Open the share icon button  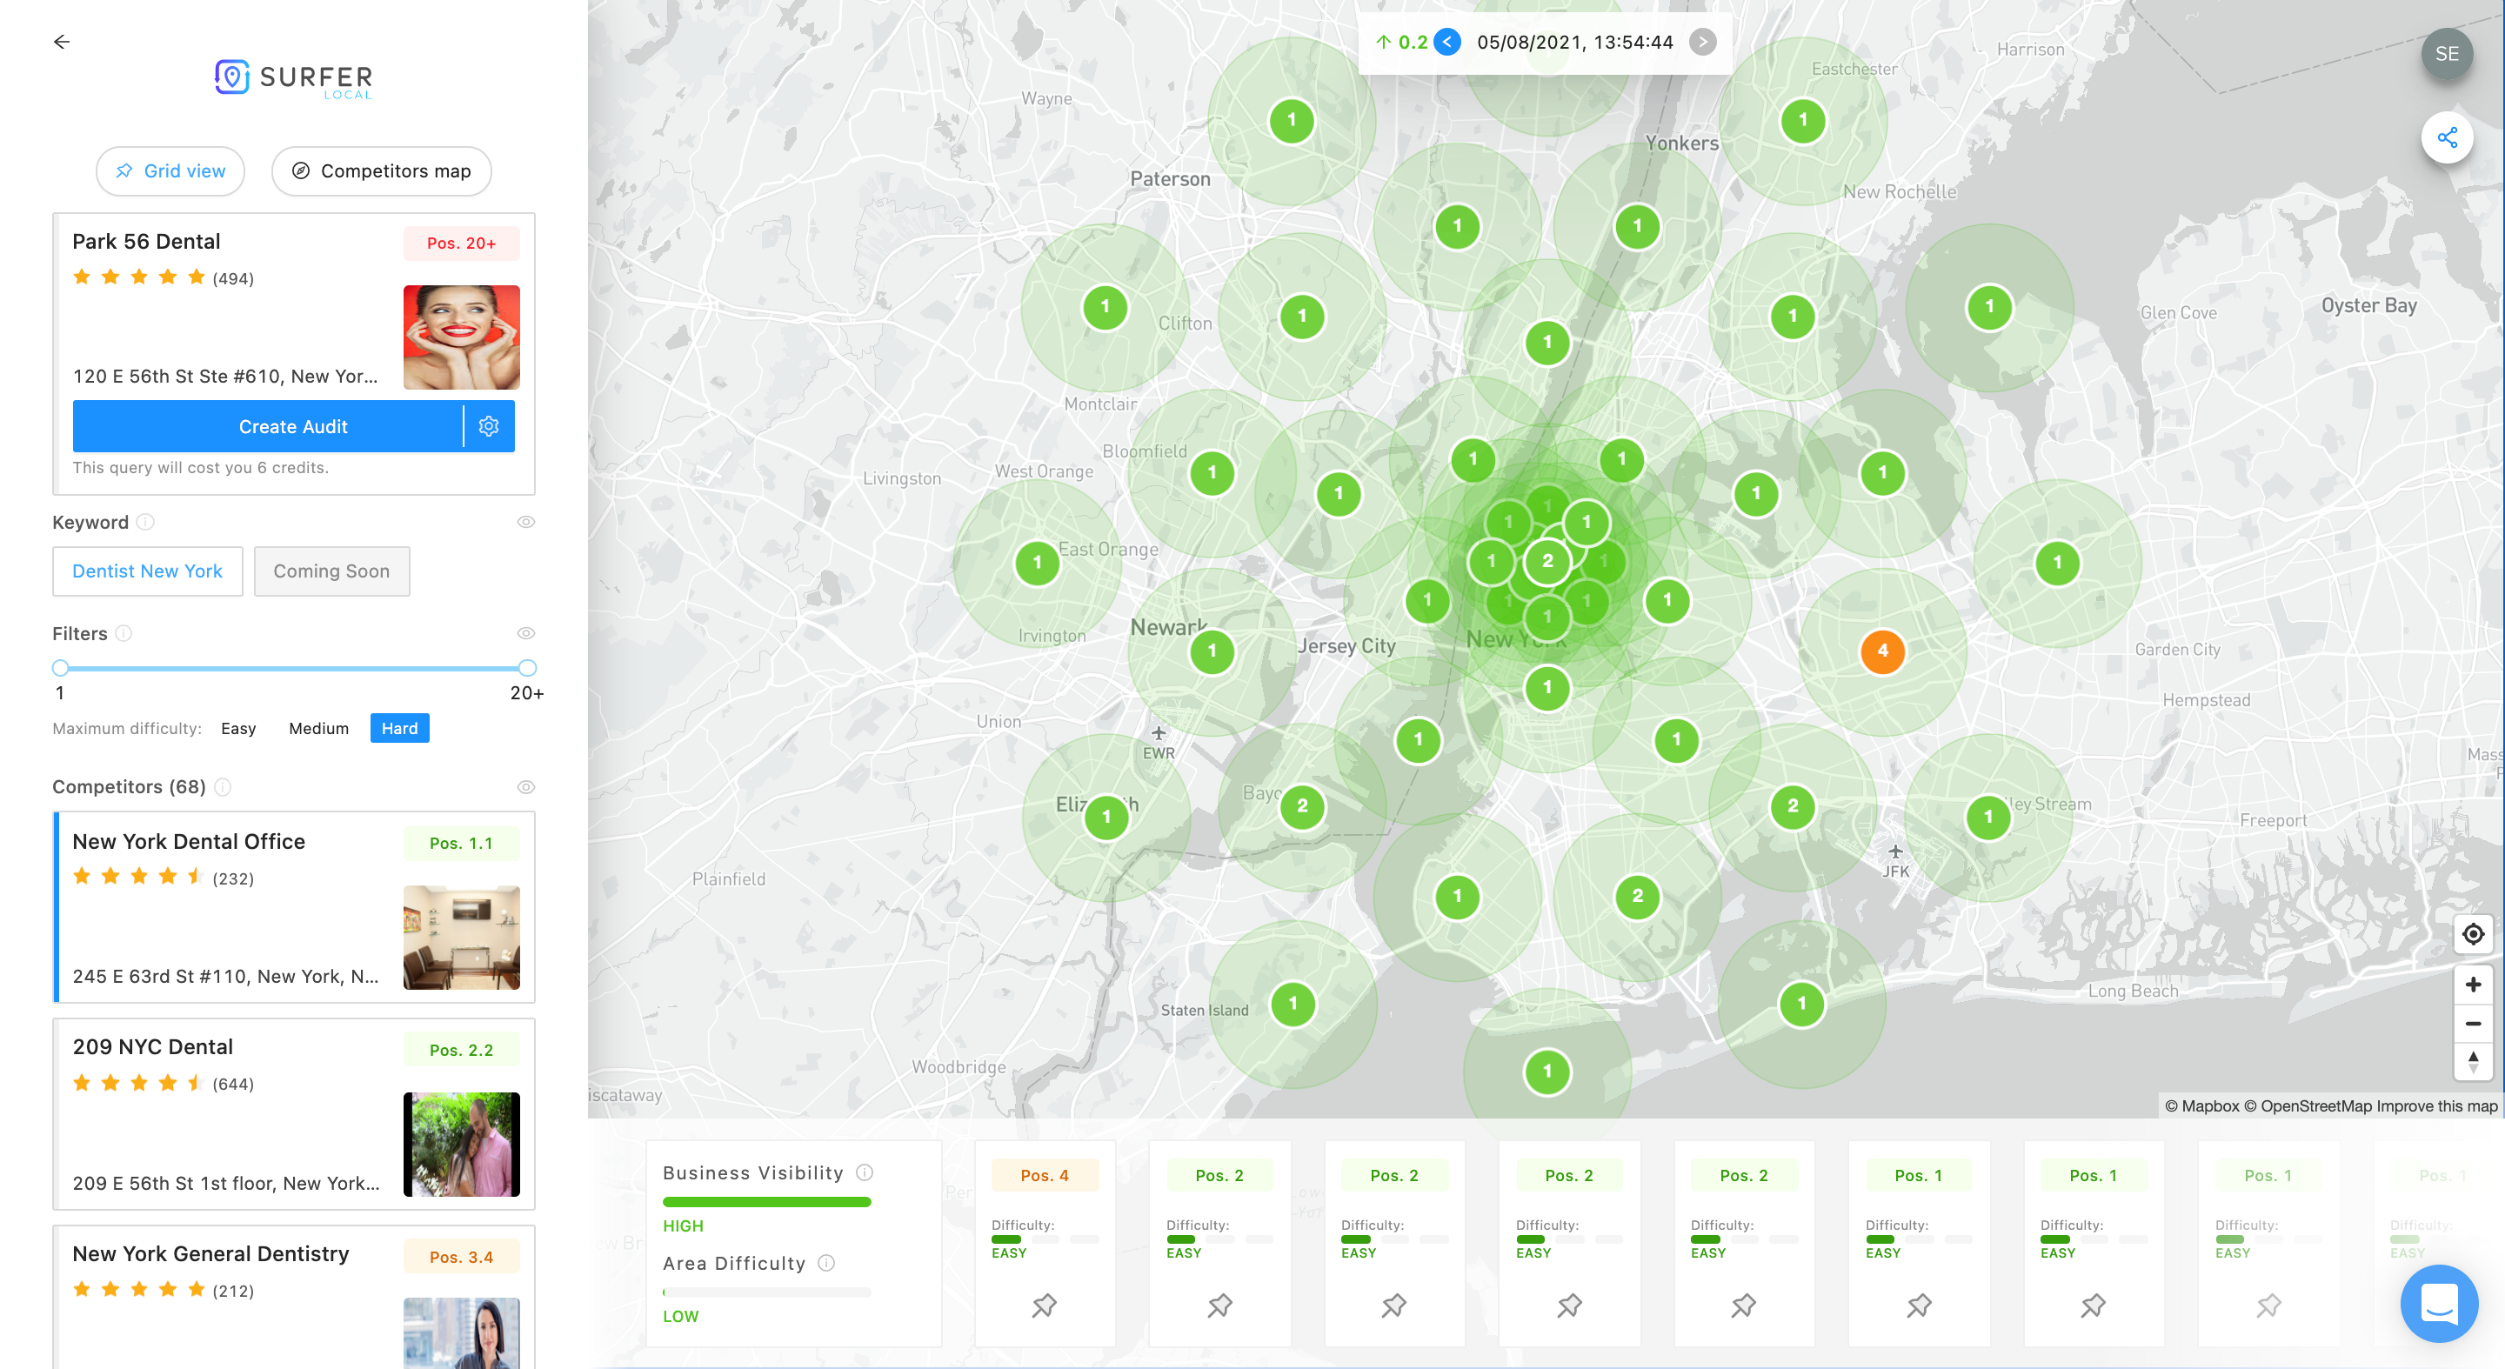tap(2447, 138)
